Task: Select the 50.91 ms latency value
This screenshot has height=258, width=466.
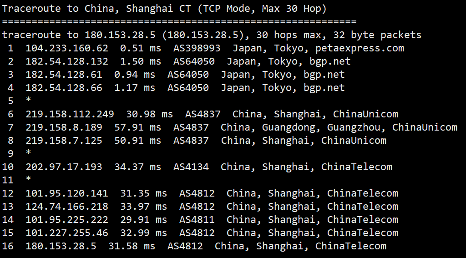Action: (x=137, y=140)
